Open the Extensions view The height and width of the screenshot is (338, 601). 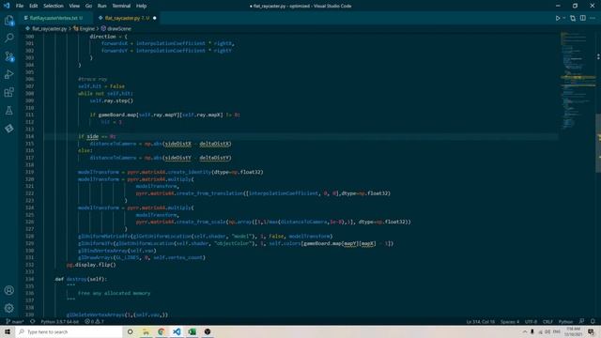[8, 92]
